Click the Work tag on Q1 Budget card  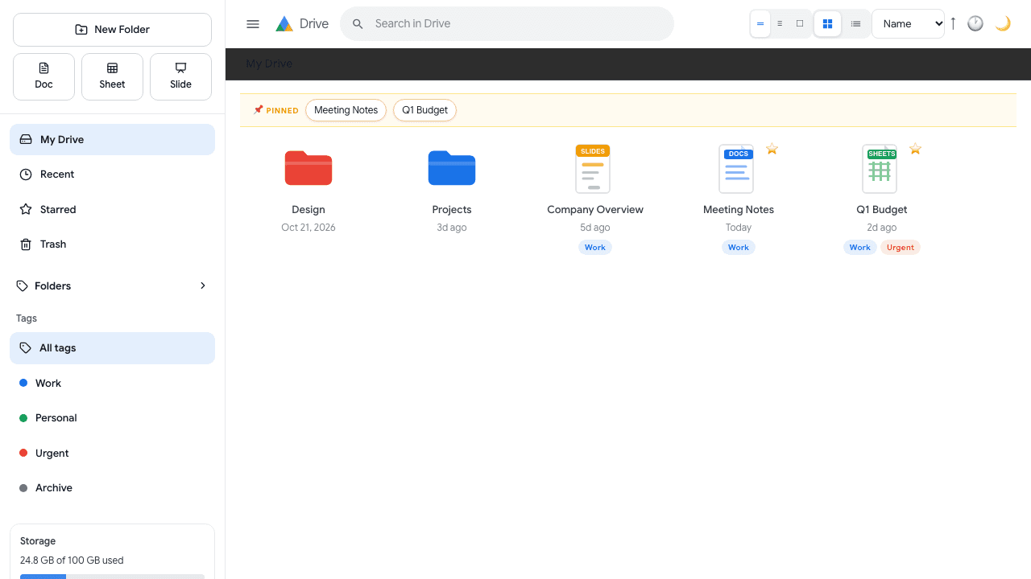(x=860, y=248)
